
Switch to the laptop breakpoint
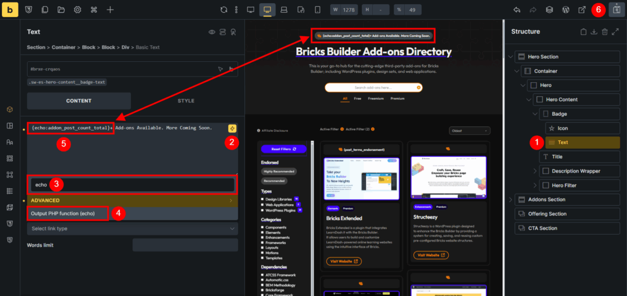[x=284, y=10]
